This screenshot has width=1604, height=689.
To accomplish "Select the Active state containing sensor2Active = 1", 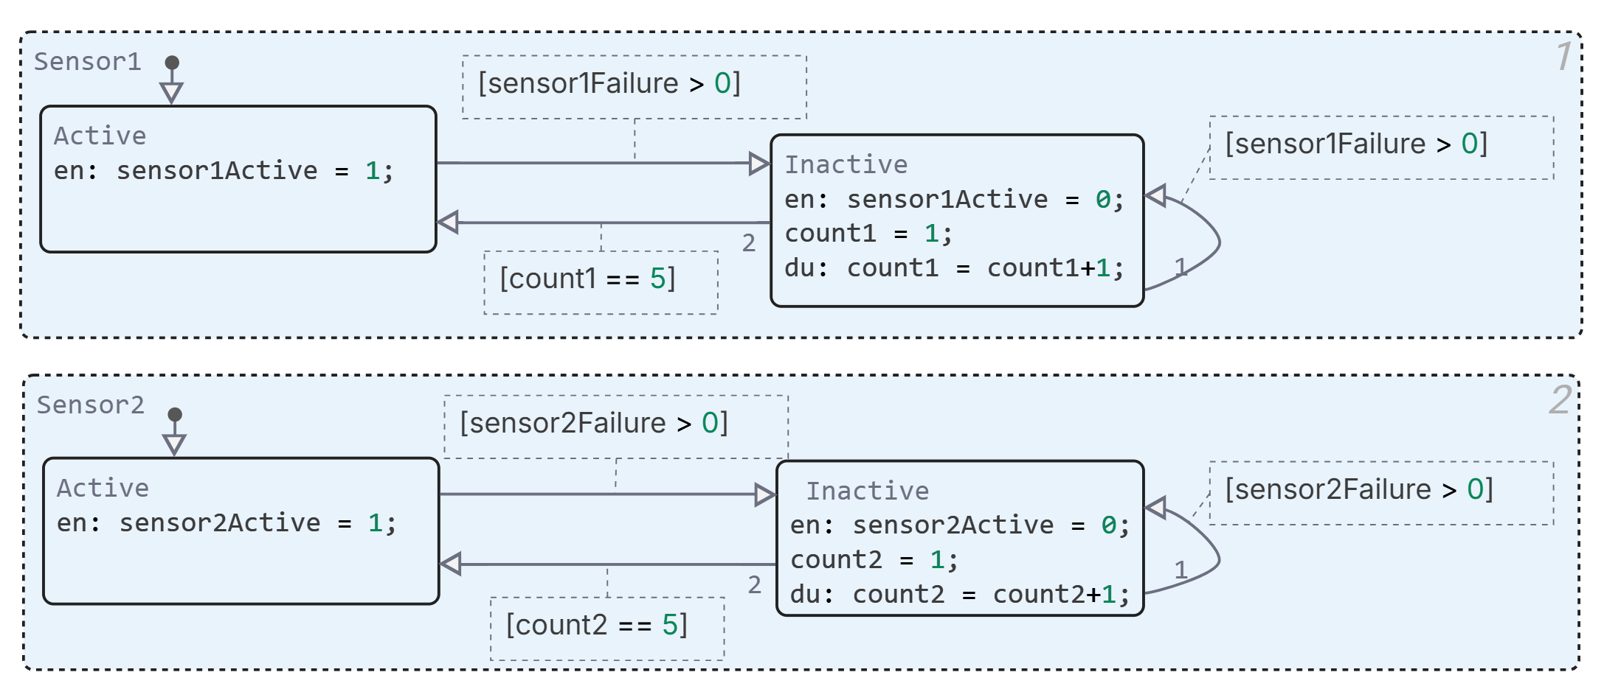I will pos(241,566).
